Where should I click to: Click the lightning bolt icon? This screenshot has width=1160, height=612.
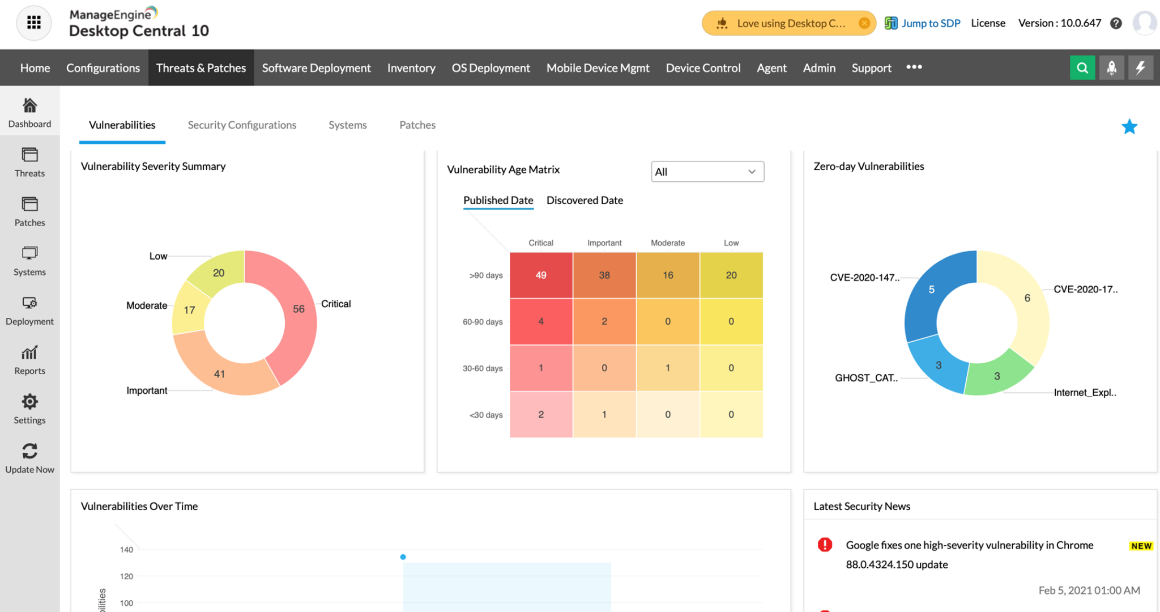1140,68
